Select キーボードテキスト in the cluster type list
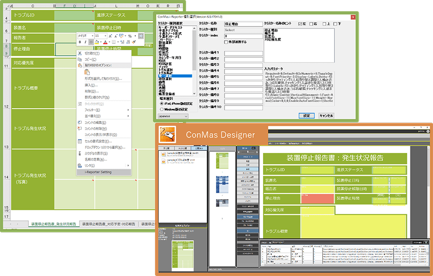 171,28
